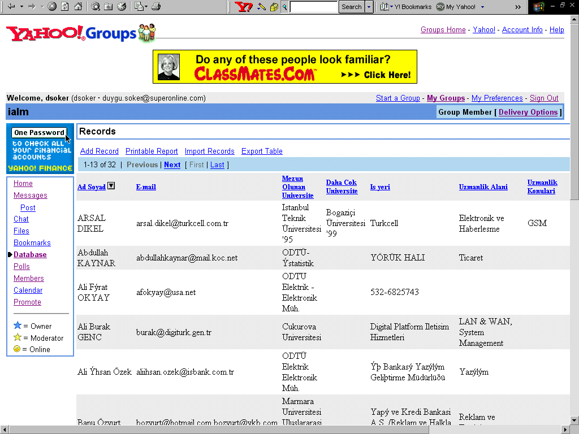The image size is (579, 434).
Task: Click the Yahoo toolbar search input field
Action: tap(314, 7)
